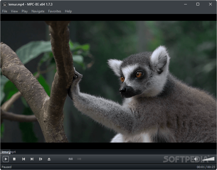Click the 00:01 / 00:23 time display
The height and width of the screenshot is (170, 217).
click(x=206, y=167)
